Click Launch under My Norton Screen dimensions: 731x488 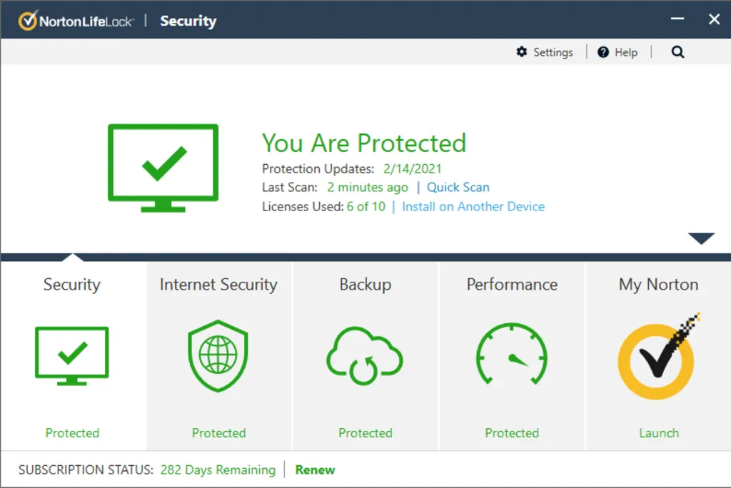click(x=658, y=432)
